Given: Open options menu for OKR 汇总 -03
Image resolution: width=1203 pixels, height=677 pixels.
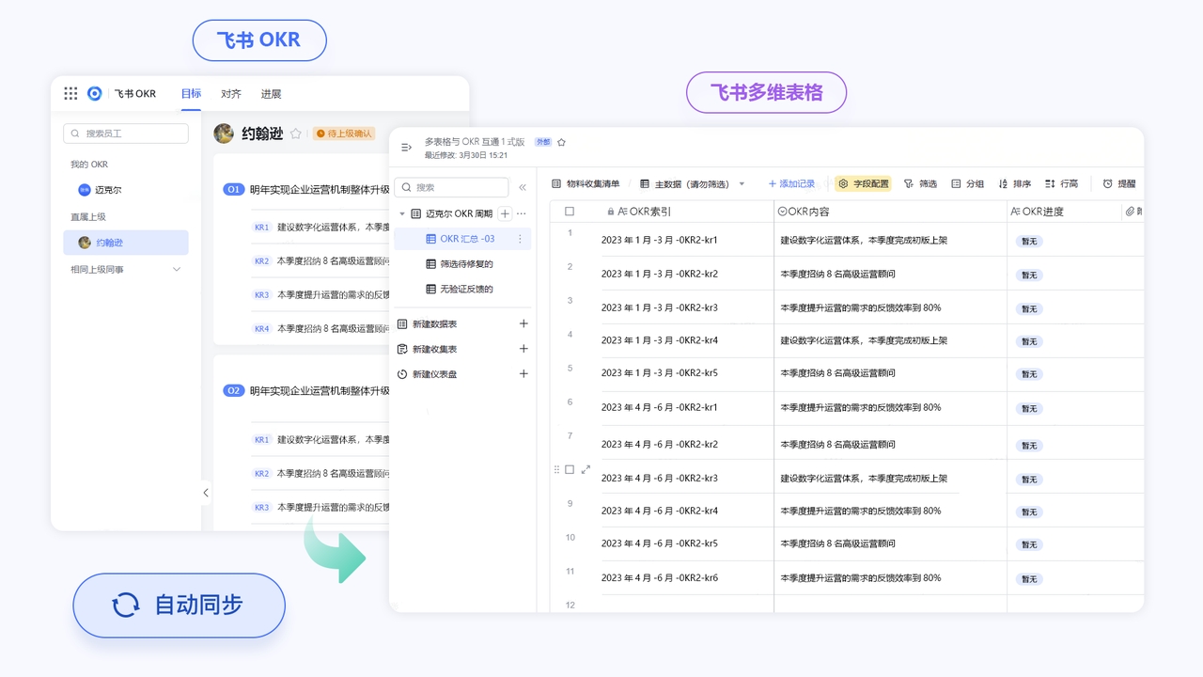Looking at the screenshot, I should 520,239.
